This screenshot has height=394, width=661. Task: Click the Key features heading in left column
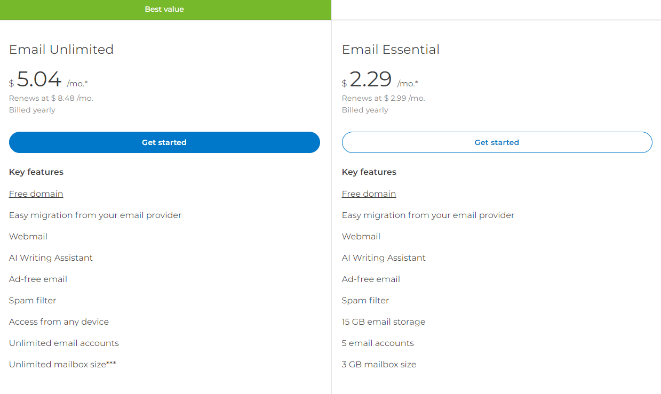[36, 172]
